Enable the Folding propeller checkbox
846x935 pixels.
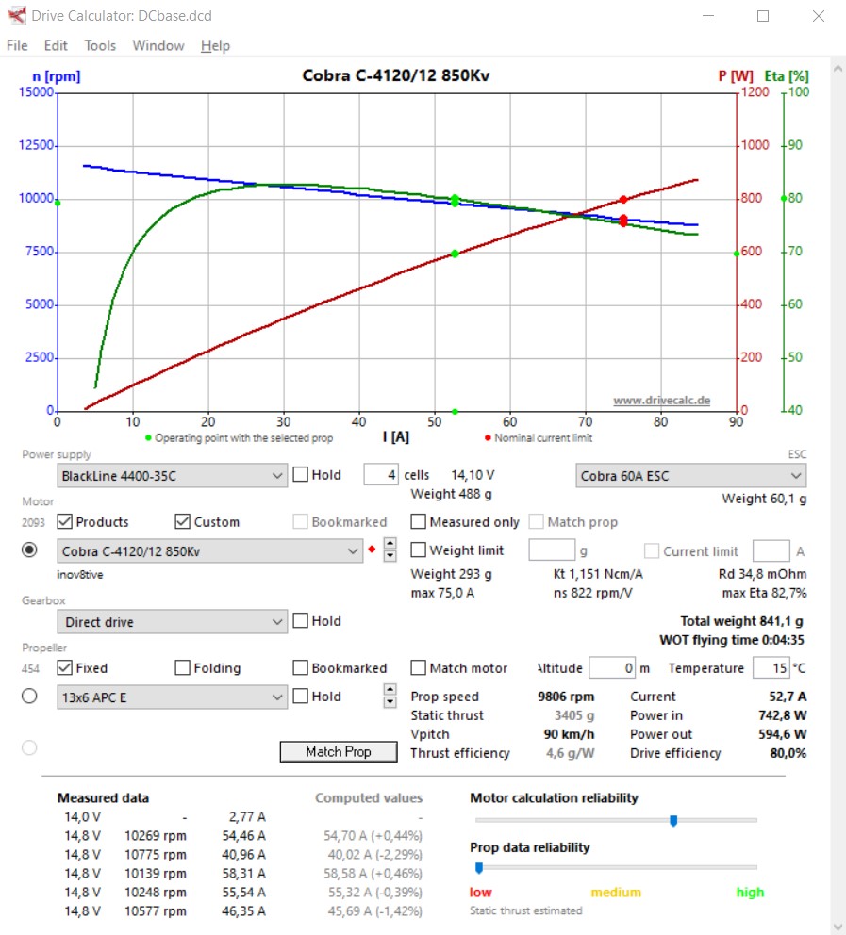tap(183, 668)
